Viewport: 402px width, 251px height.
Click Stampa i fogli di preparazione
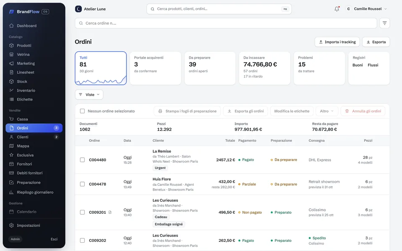click(187, 111)
